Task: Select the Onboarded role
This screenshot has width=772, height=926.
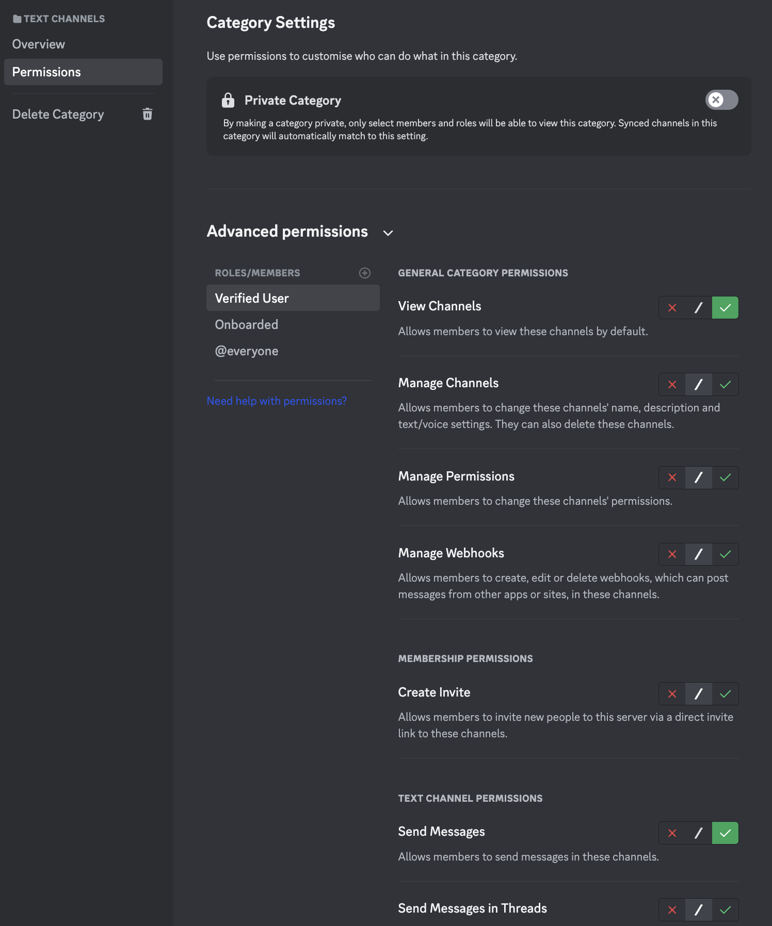Action: 247,325
